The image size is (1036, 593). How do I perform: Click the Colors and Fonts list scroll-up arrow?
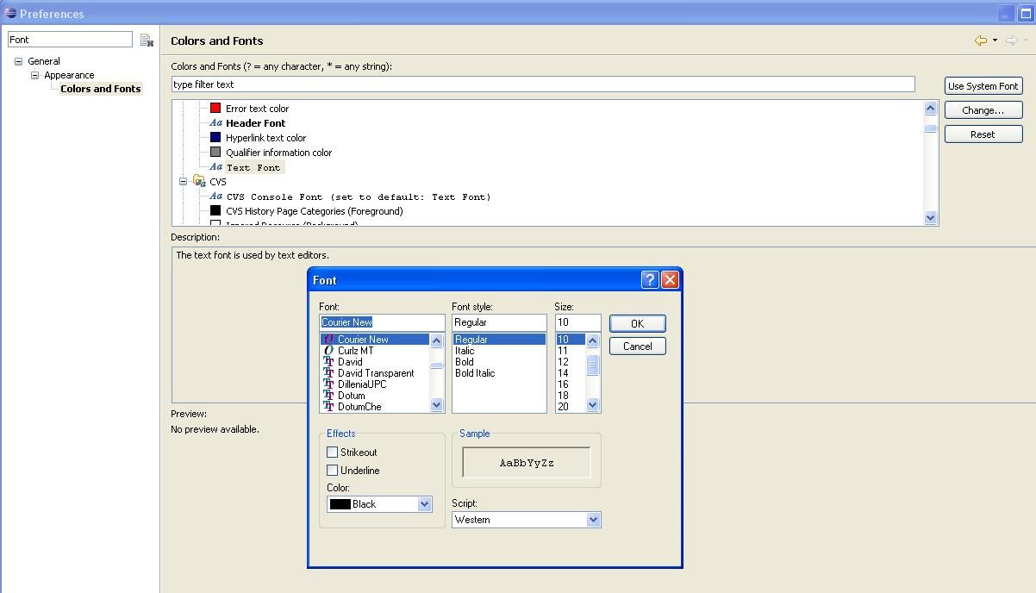click(x=930, y=109)
